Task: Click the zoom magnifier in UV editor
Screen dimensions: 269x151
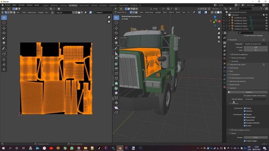Action: click(x=109, y=17)
